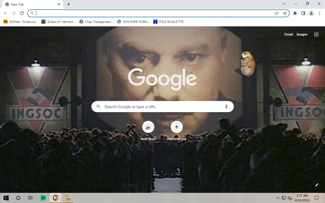325x203 pixels.
Task: Open the Chrome profile avatar
Action: (x=311, y=13)
